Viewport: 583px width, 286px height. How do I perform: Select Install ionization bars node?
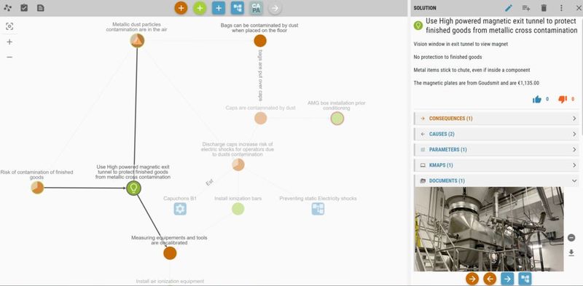tap(238, 209)
